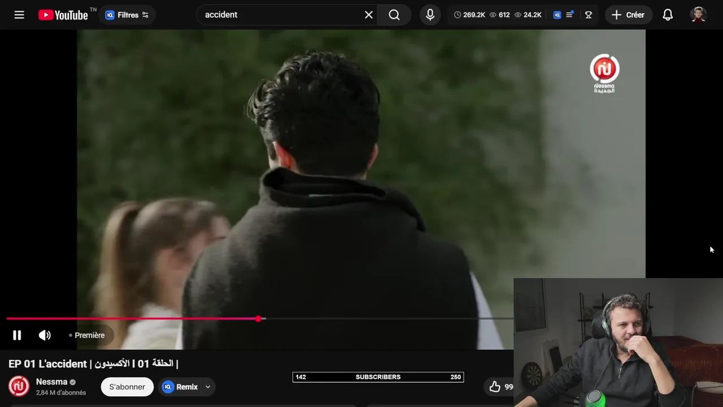Screen dimensions: 723x407
Task: Expand the Remix dropdown chevron
Action: point(208,387)
